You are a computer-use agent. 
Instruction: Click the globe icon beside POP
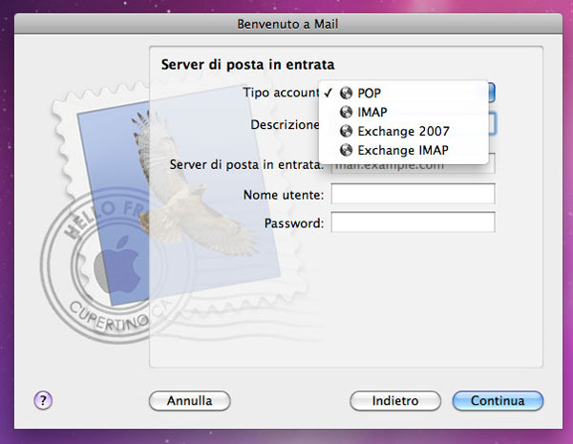pos(346,93)
